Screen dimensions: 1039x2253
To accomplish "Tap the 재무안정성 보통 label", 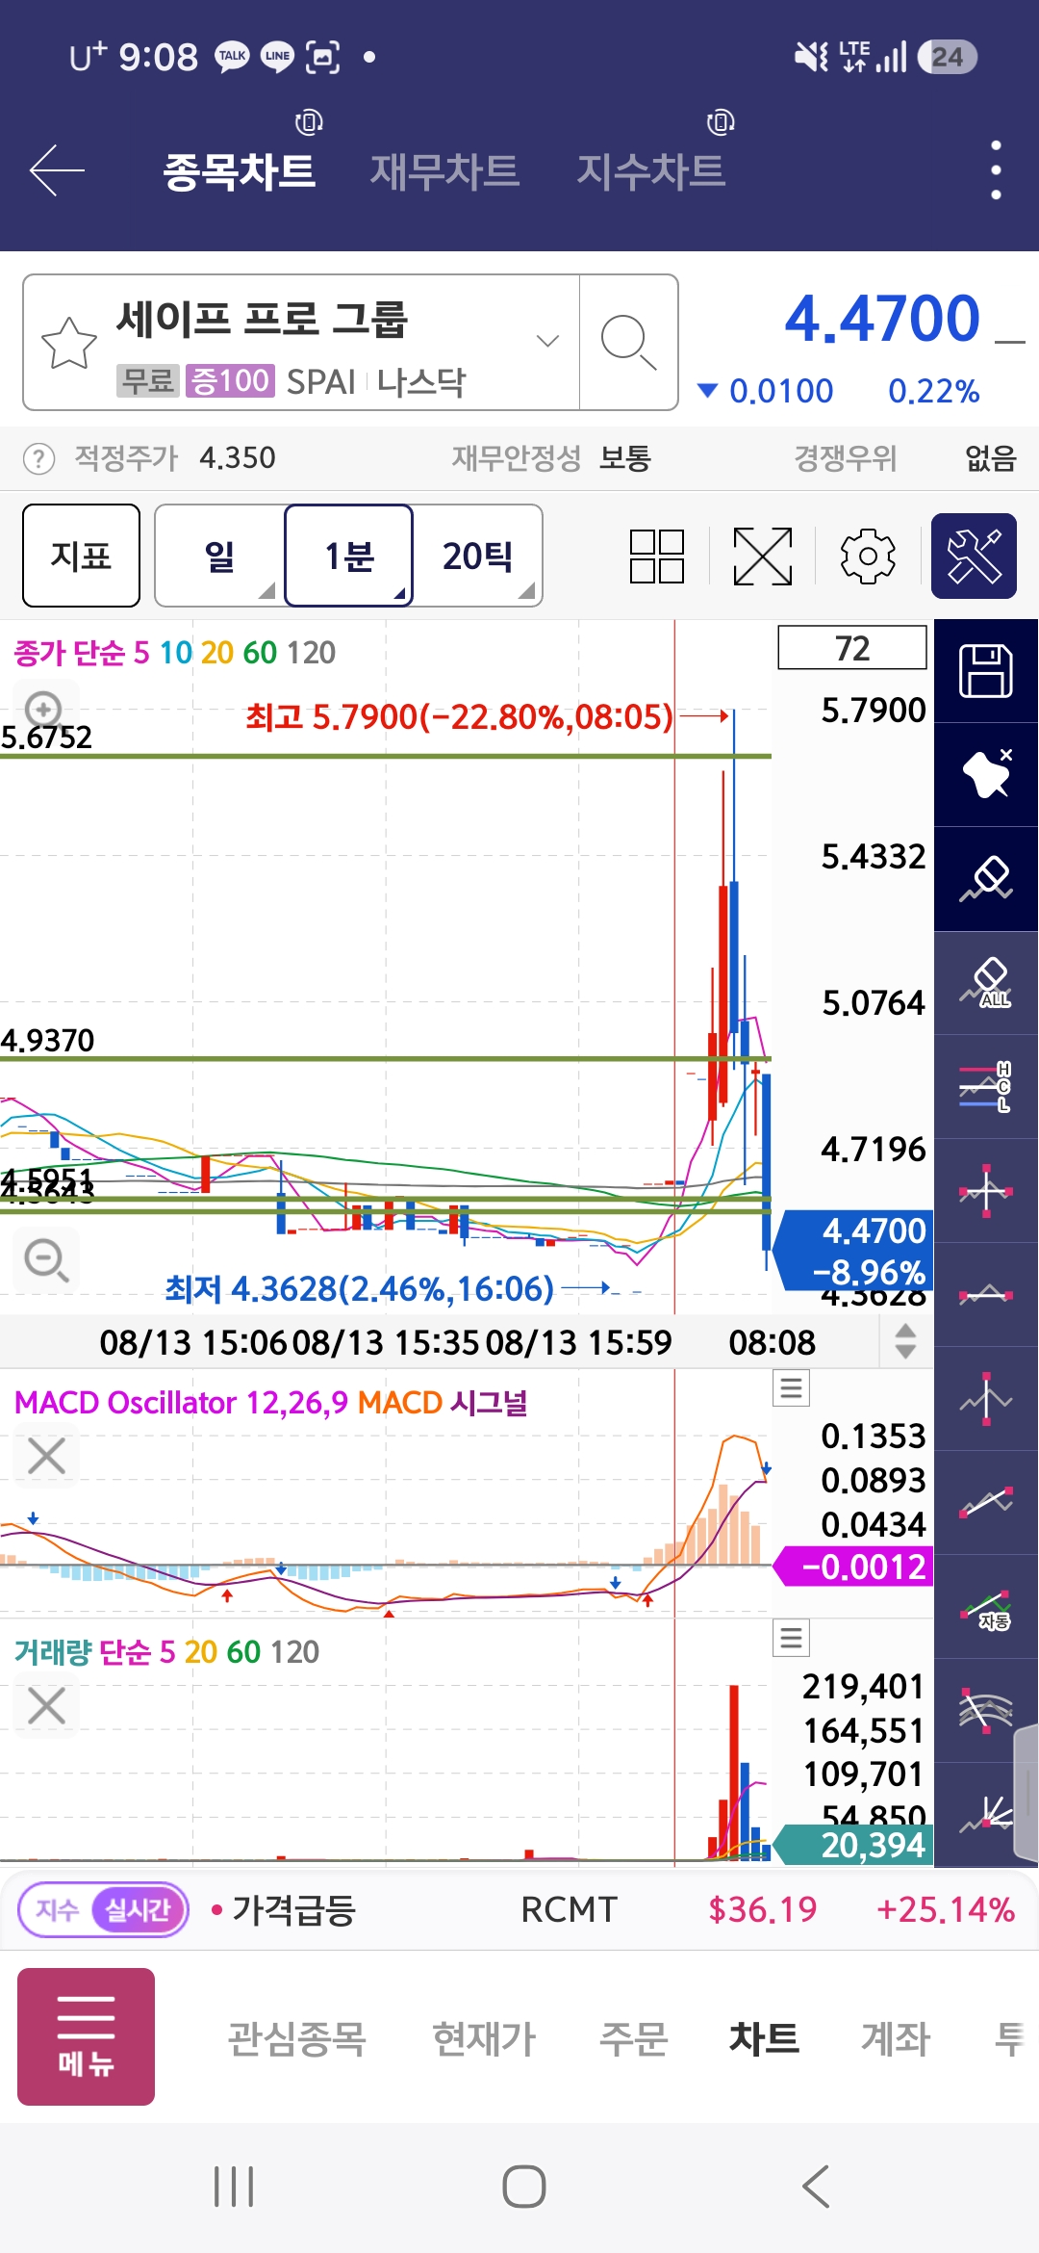I will click(x=552, y=458).
